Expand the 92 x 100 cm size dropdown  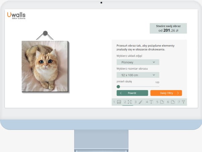pos(138,75)
